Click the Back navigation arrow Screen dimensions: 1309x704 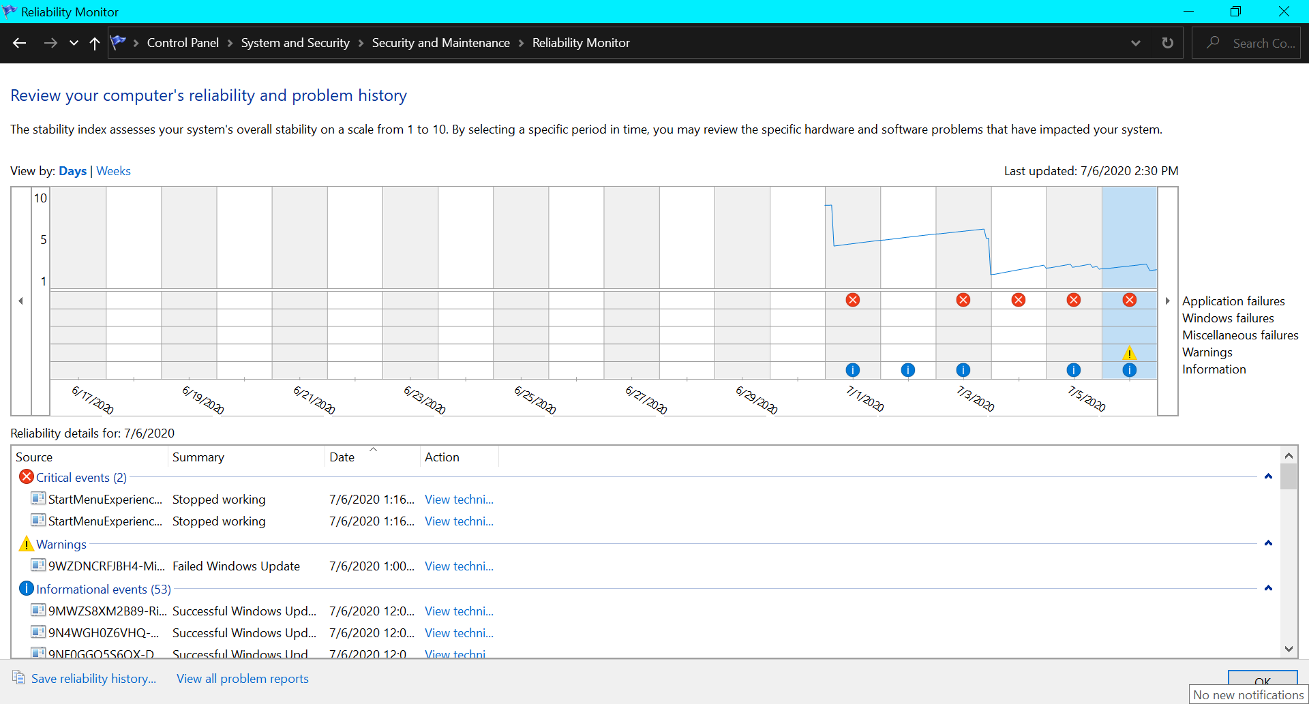[x=19, y=43]
